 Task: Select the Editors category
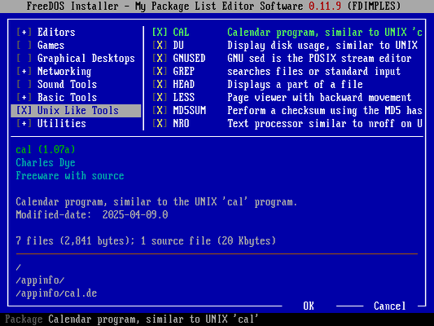[56, 33]
